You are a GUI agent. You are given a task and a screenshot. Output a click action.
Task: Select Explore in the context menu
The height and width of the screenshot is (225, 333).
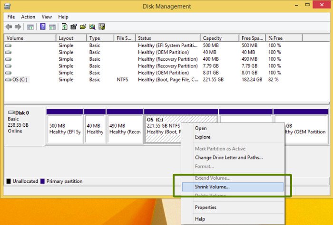click(x=203, y=137)
